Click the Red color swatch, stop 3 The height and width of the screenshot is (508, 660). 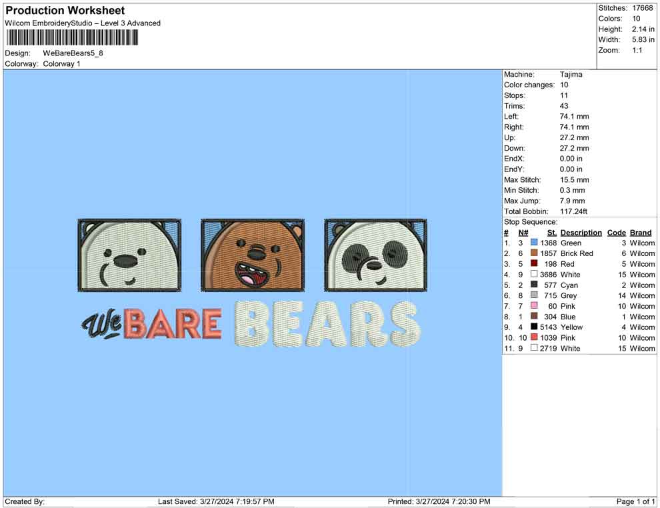tap(534, 263)
